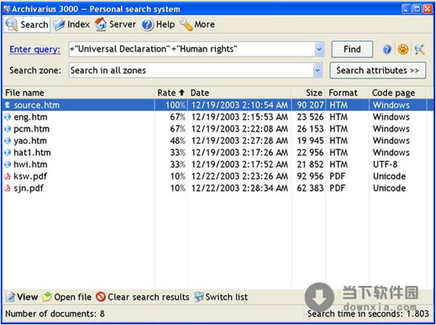Viewport: 436px width, 325px height.
Task: Click the magnifier Search icon
Action: click(x=12, y=25)
